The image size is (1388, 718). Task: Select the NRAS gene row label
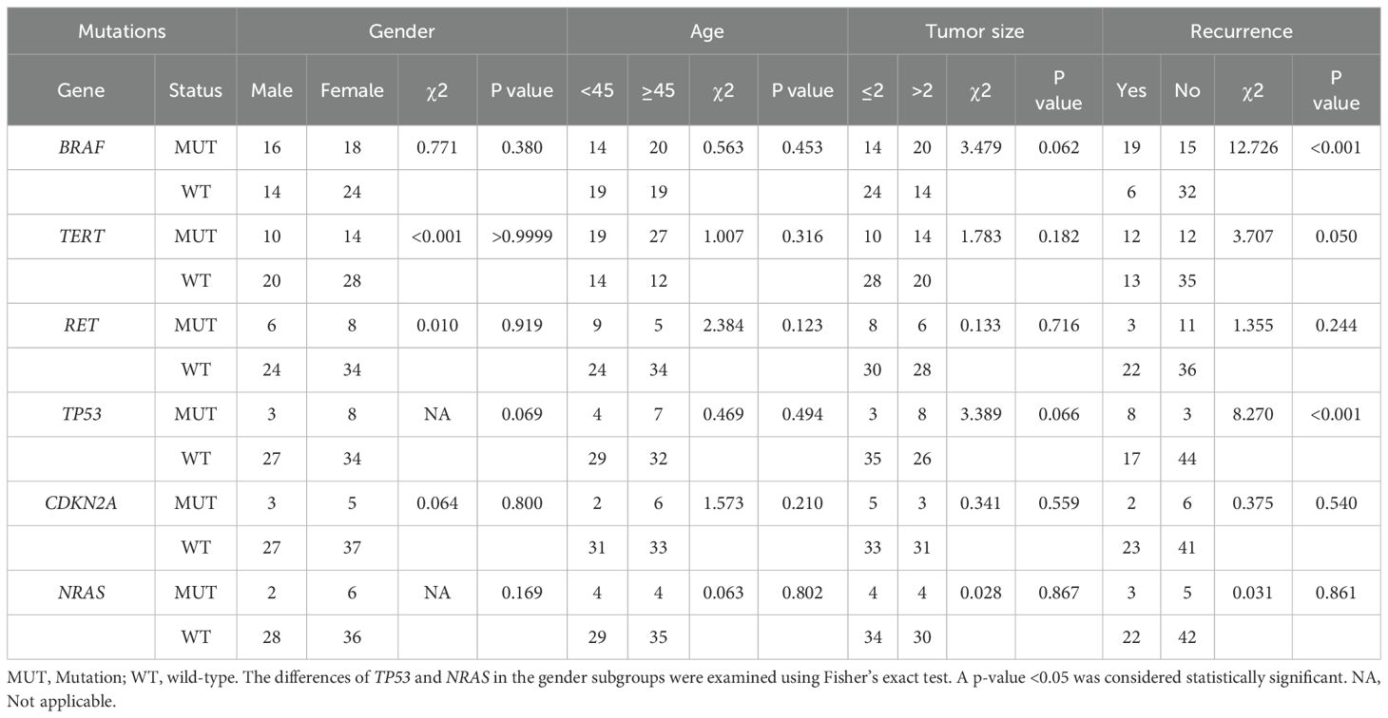click(x=81, y=593)
